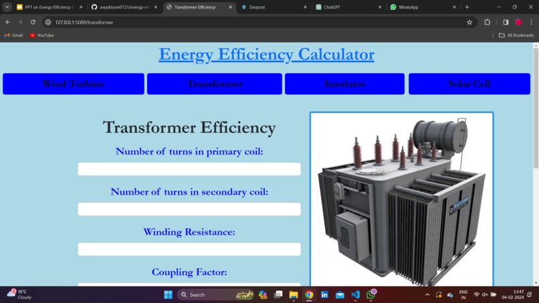
Task: Click the browser forward arrow
Action: [x=20, y=22]
